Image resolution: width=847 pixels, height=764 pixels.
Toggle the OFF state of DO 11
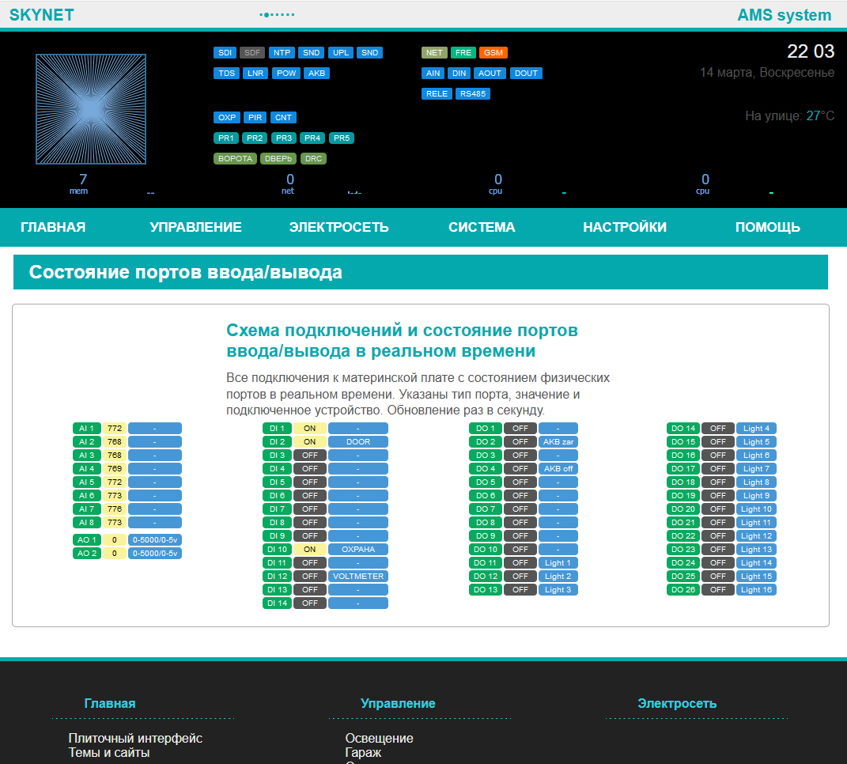(x=520, y=563)
